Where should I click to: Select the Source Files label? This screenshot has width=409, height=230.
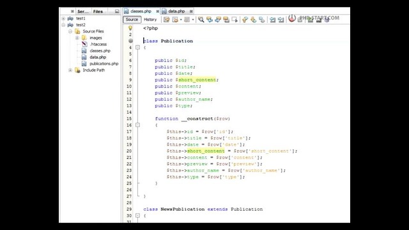pyautogui.click(x=93, y=31)
